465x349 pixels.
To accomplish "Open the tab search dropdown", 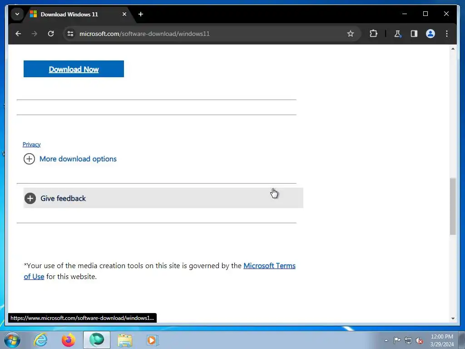I will 17,14.
